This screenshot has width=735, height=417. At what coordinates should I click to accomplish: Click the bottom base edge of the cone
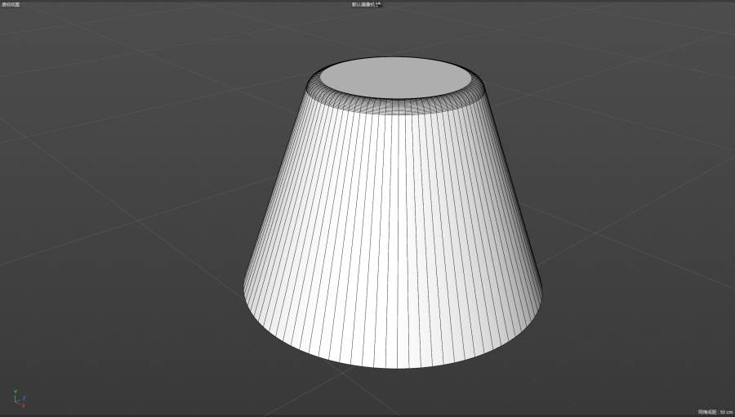pyautogui.click(x=392, y=367)
